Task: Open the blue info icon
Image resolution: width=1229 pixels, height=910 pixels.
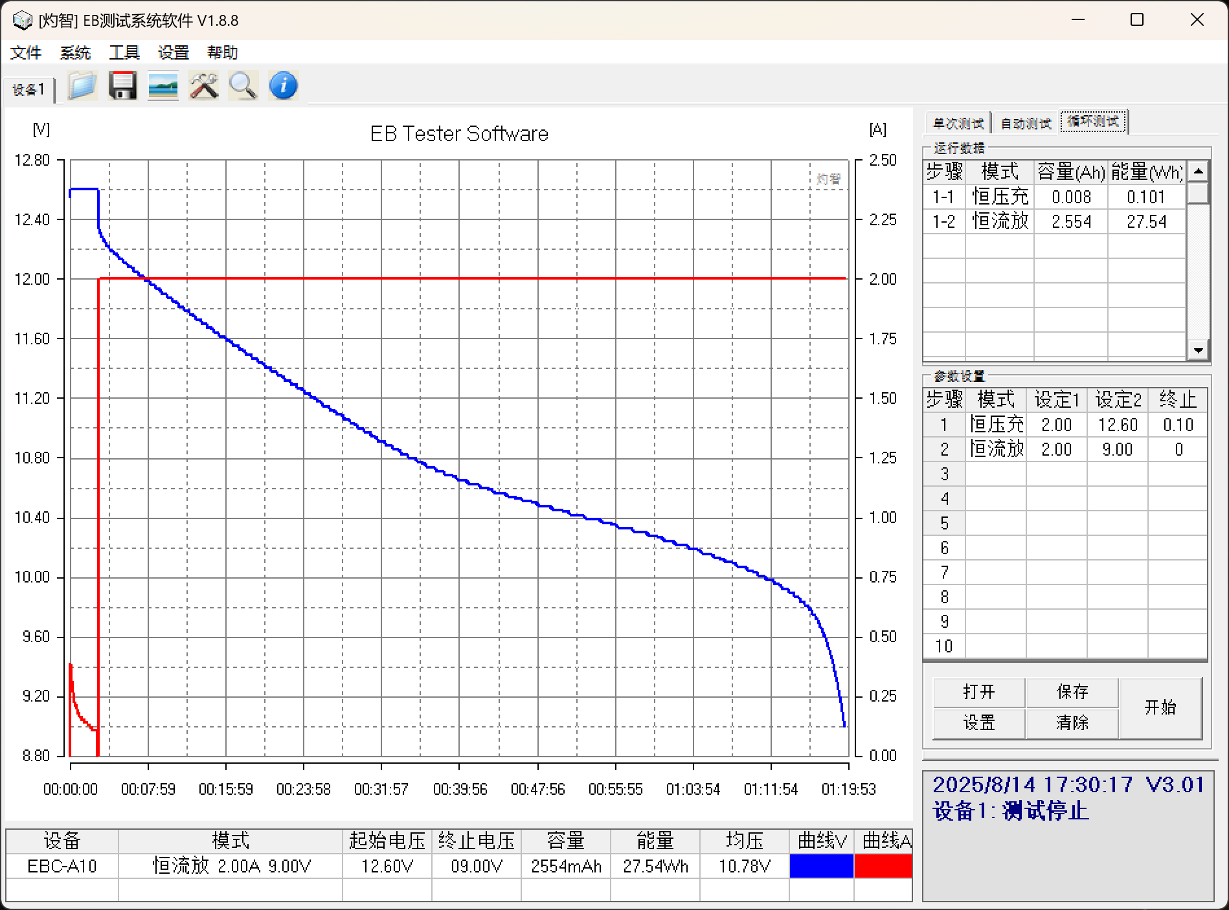Action: (283, 85)
